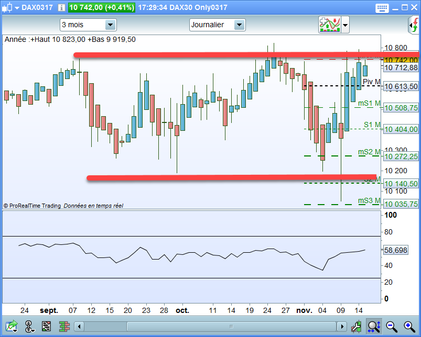Click the zoom in magnifier icon
This screenshot has height=337, width=421.
click(409, 327)
